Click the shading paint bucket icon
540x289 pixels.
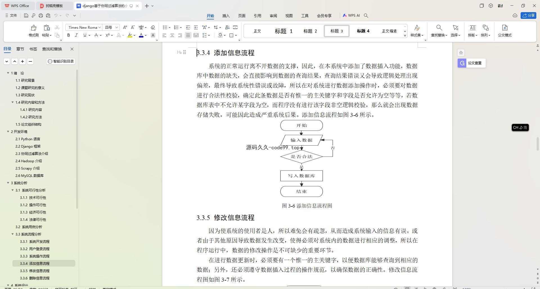click(x=220, y=35)
